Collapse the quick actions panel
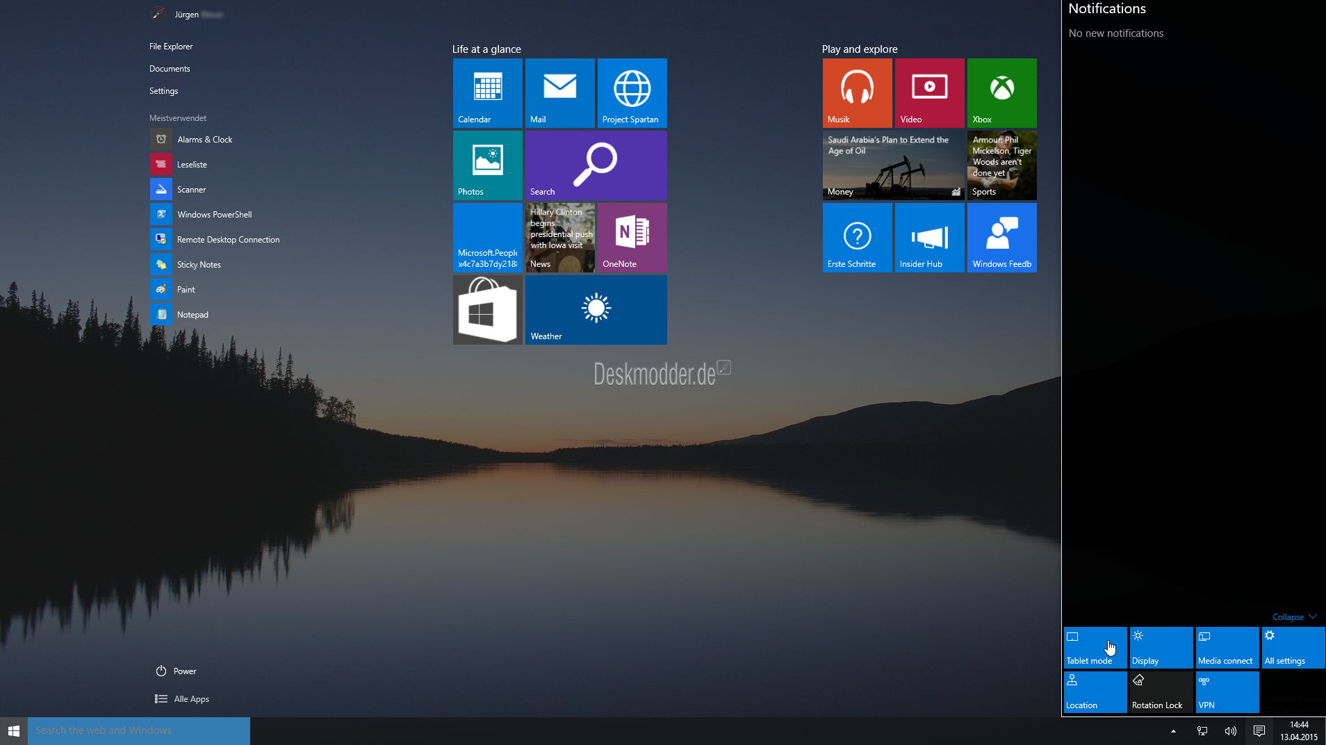This screenshot has width=1326, height=745. tap(1294, 616)
